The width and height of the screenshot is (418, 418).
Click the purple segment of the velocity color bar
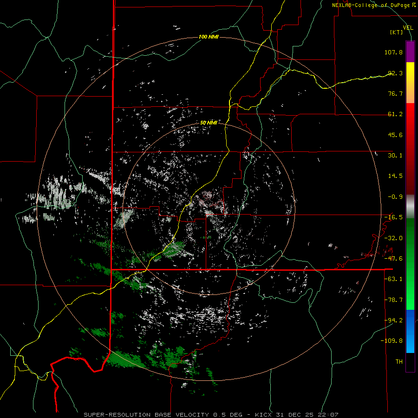coord(410,52)
